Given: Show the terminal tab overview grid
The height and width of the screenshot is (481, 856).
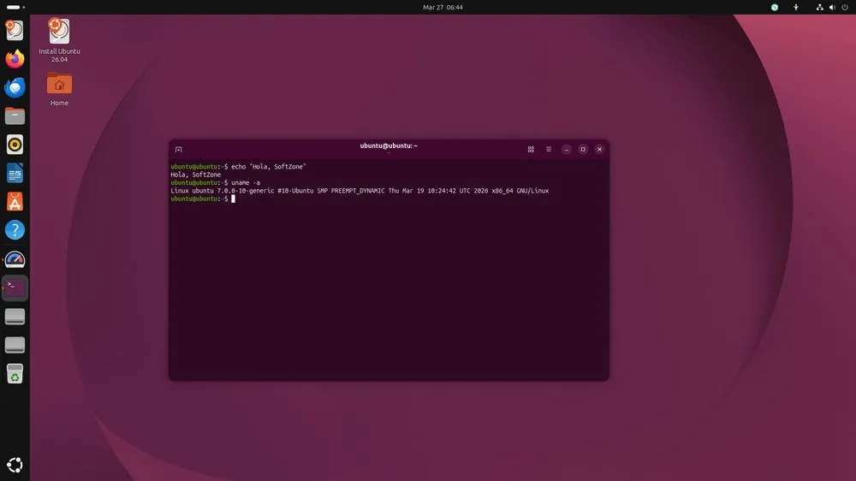Looking at the screenshot, I should coord(531,150).
